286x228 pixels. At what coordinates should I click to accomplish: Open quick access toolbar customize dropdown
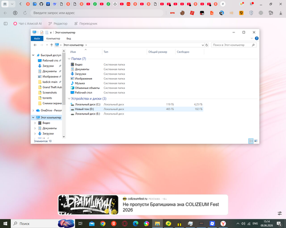coord(51,32)
